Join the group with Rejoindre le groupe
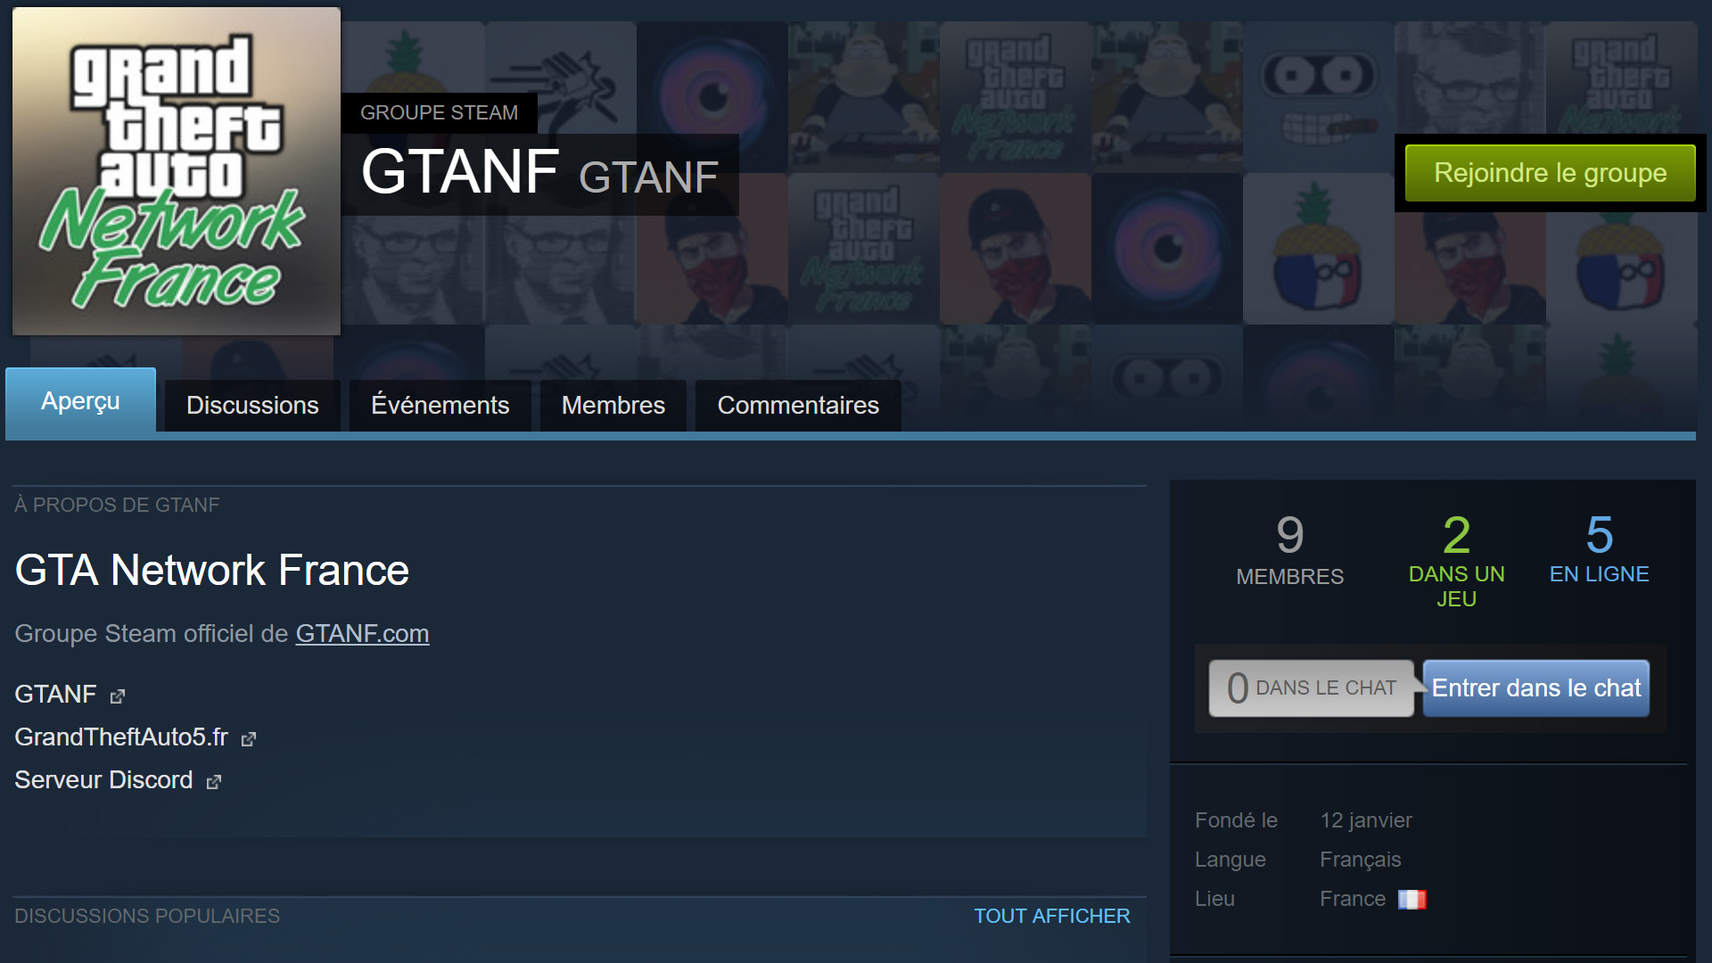Screen dimensions: 1712x963 click(1550, 173)
